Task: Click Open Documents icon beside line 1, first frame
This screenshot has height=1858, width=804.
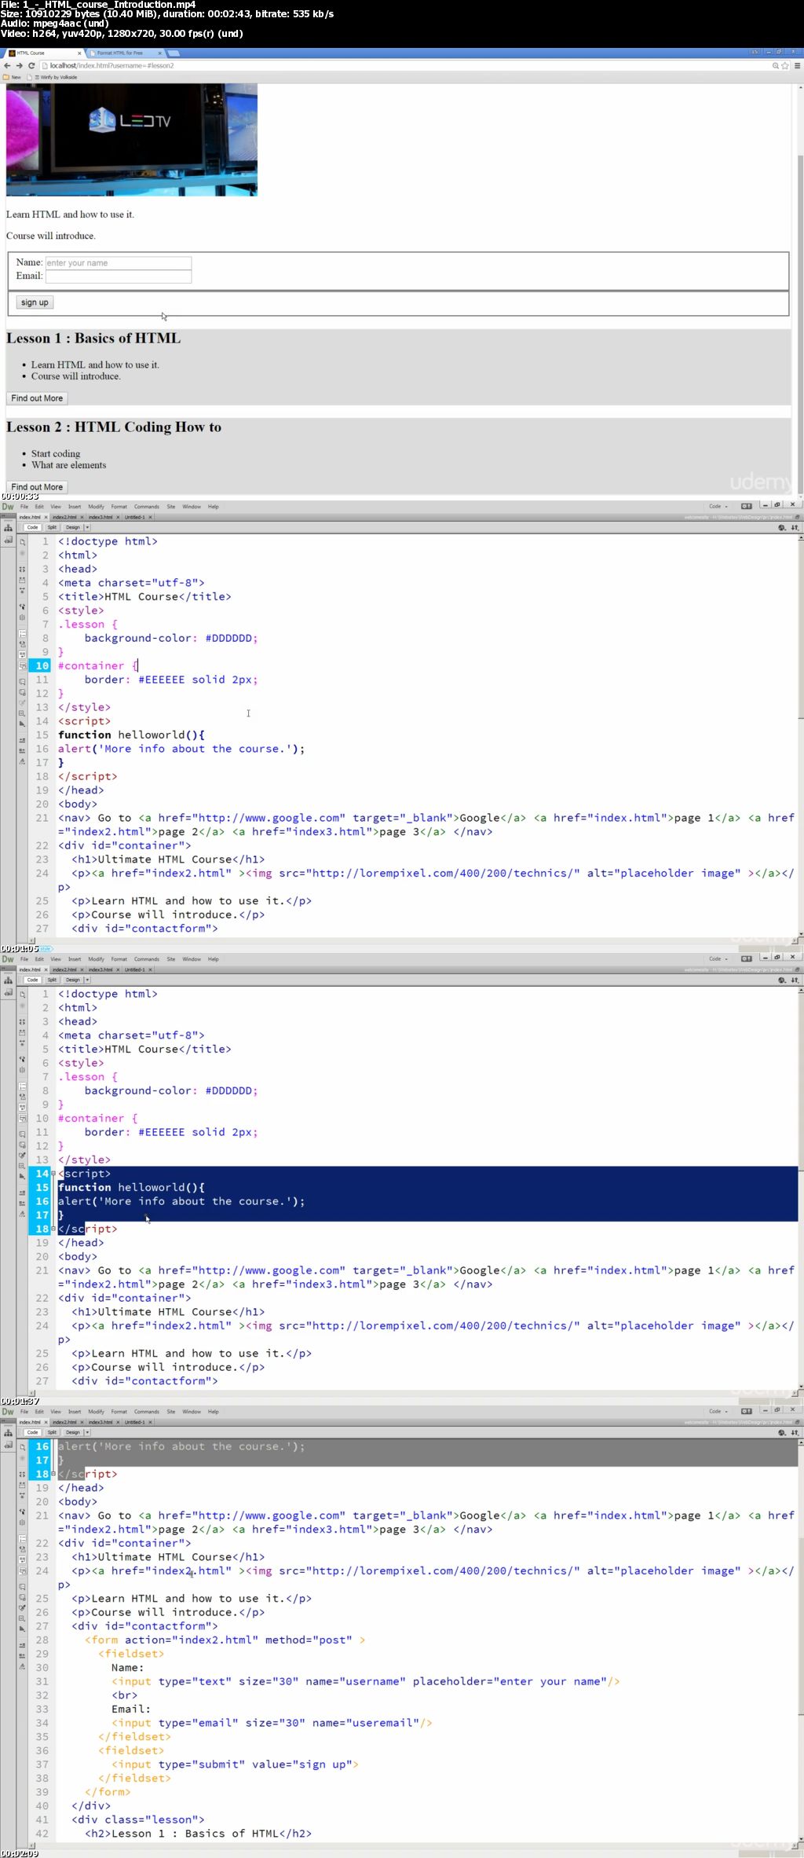Action: tap(22, 542)
